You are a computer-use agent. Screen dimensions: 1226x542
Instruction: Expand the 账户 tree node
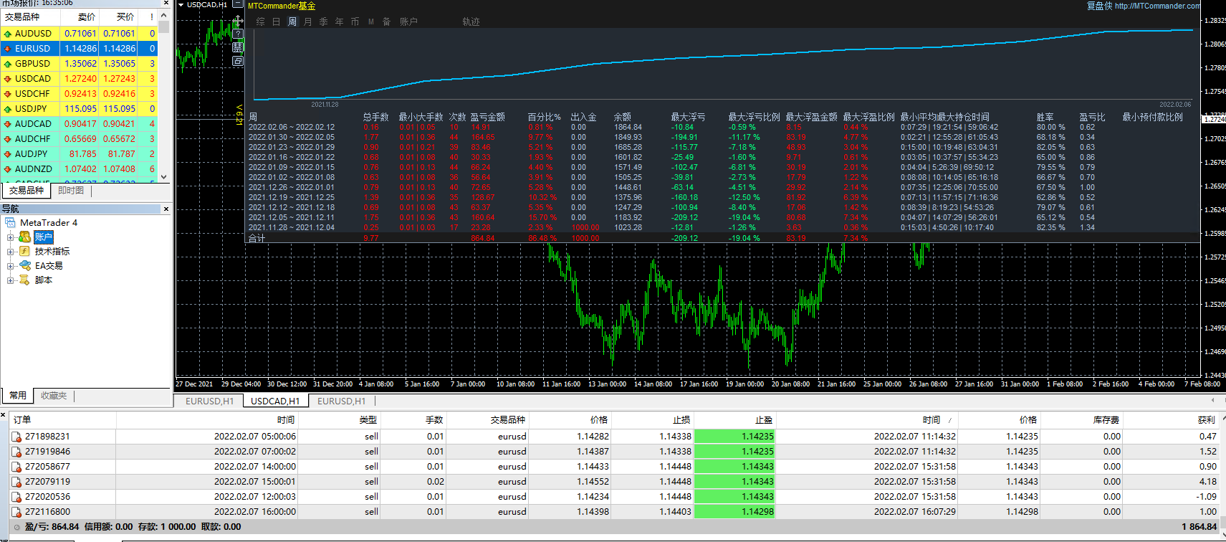[11, 237]
